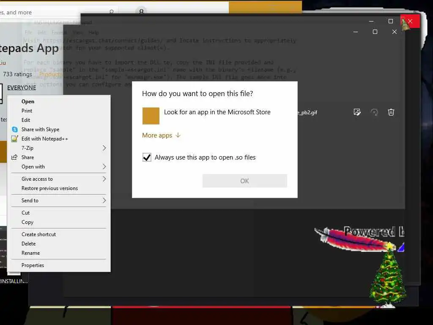433x325 pixels.
Task: Click the rotate icon near pb2.gif
Action: coord(374,112)
